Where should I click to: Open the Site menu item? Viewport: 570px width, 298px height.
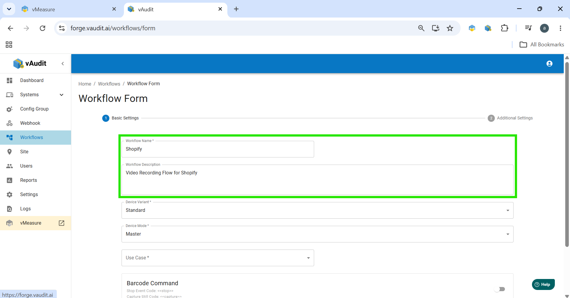35,152
